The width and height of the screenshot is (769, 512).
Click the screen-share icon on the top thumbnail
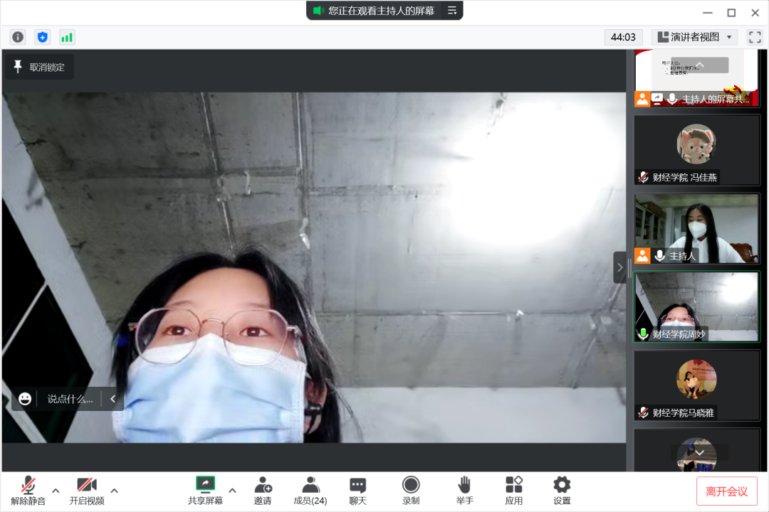click(x=657, y=99)
